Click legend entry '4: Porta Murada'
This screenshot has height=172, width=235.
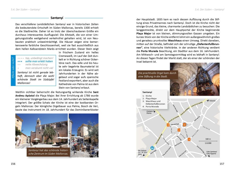tap(151, 106)
